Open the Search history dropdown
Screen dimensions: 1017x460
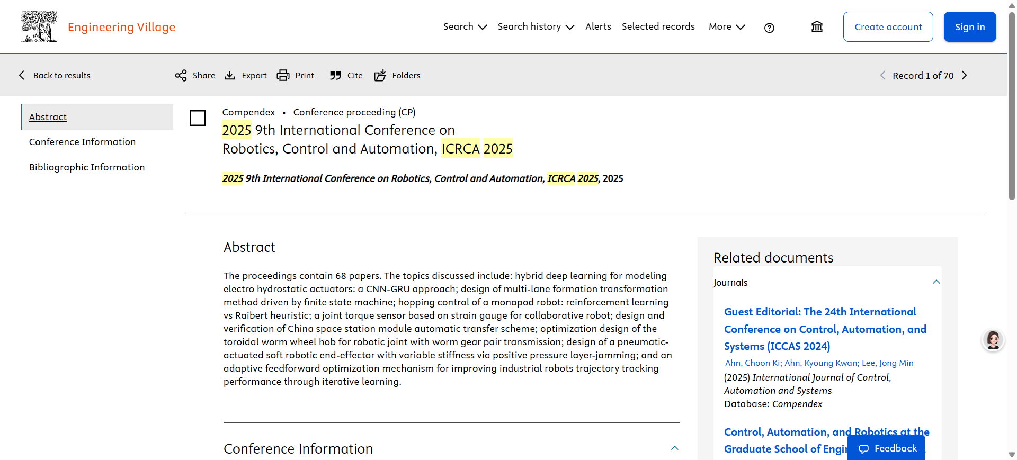[x=536, y=26]
